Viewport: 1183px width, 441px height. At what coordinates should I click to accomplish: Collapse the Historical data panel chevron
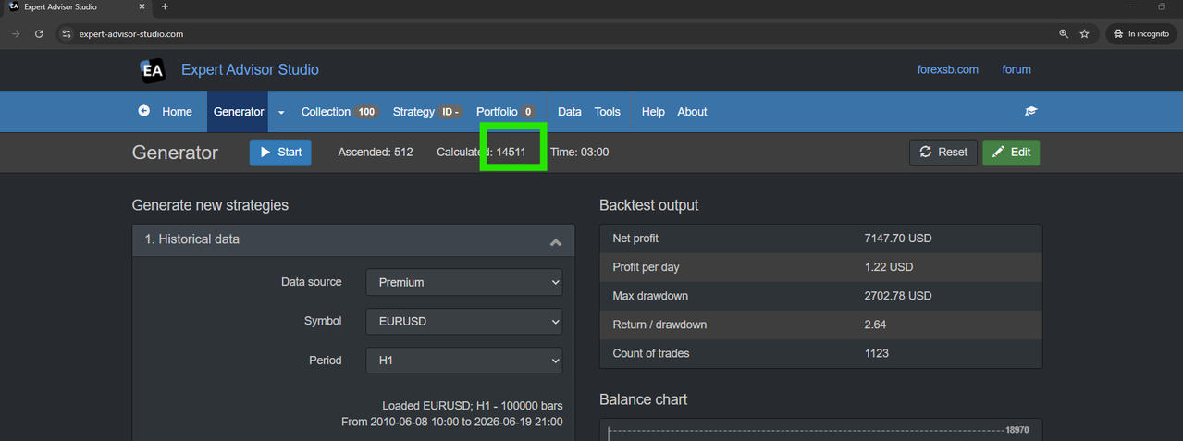(x=555, y=241)
